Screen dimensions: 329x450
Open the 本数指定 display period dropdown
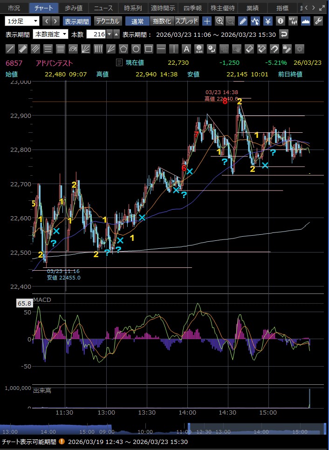click(x=50, y=34)
